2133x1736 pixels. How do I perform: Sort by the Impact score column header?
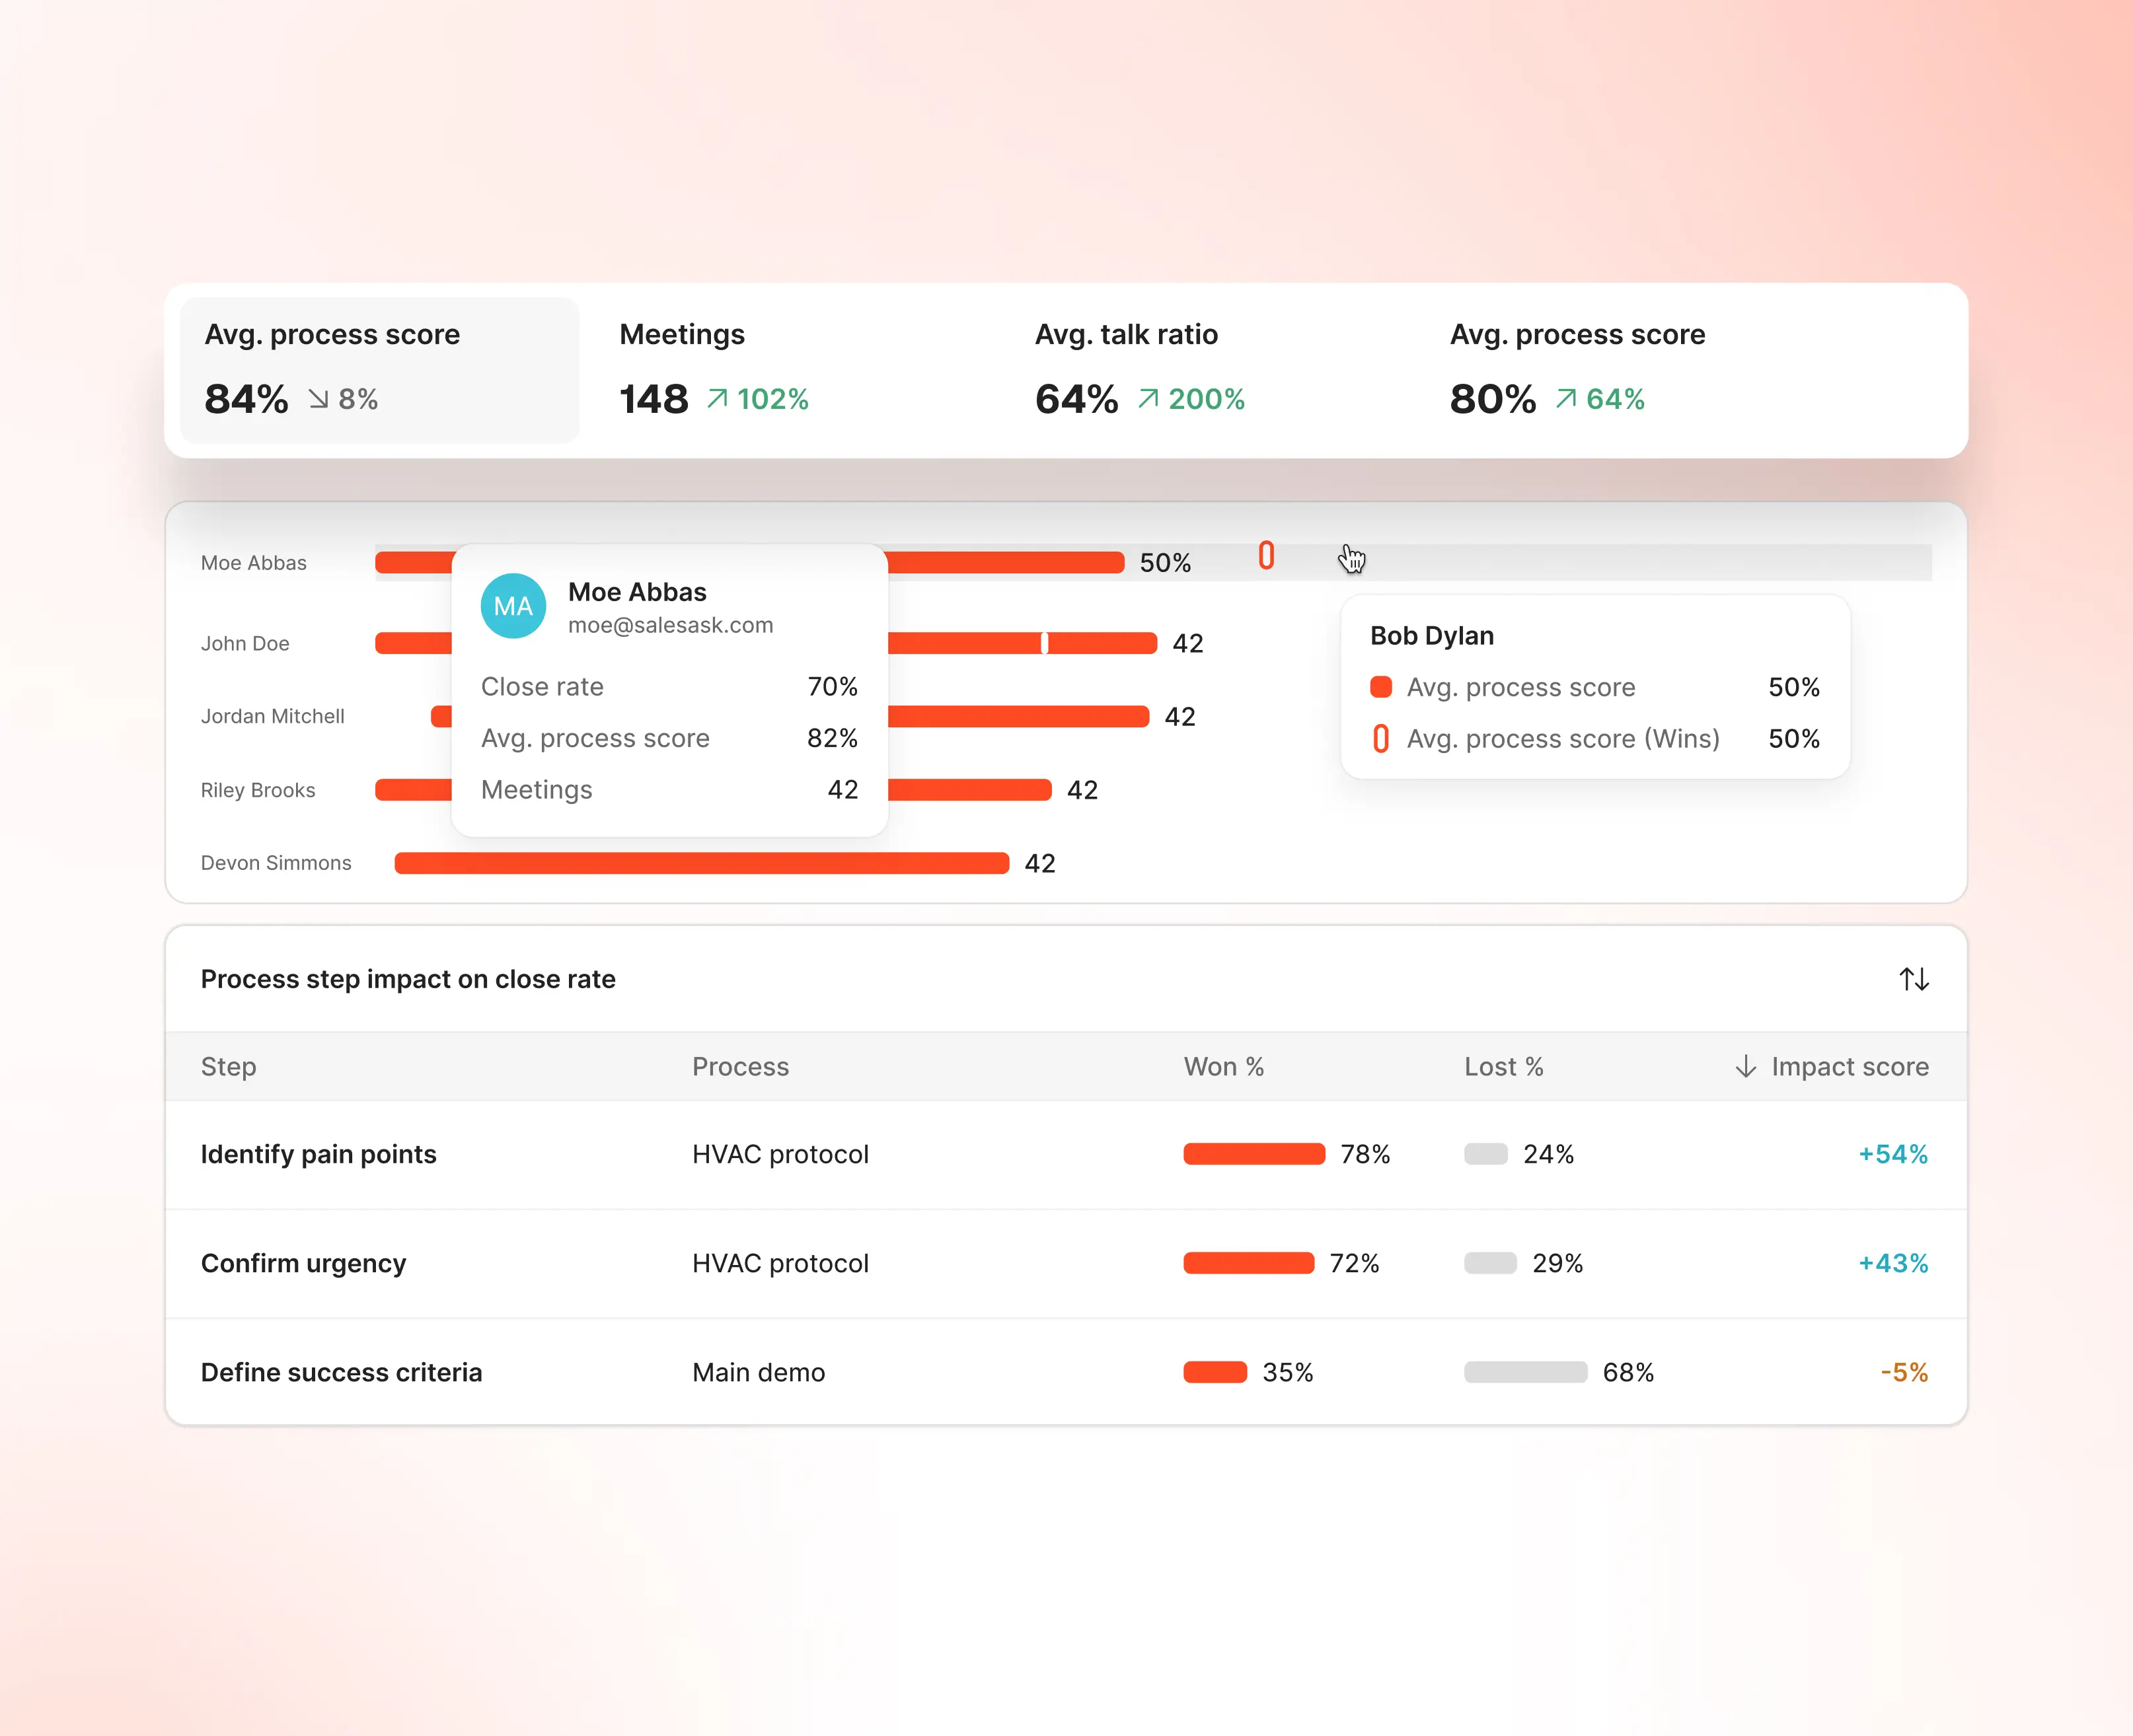pos(1850,1067)
